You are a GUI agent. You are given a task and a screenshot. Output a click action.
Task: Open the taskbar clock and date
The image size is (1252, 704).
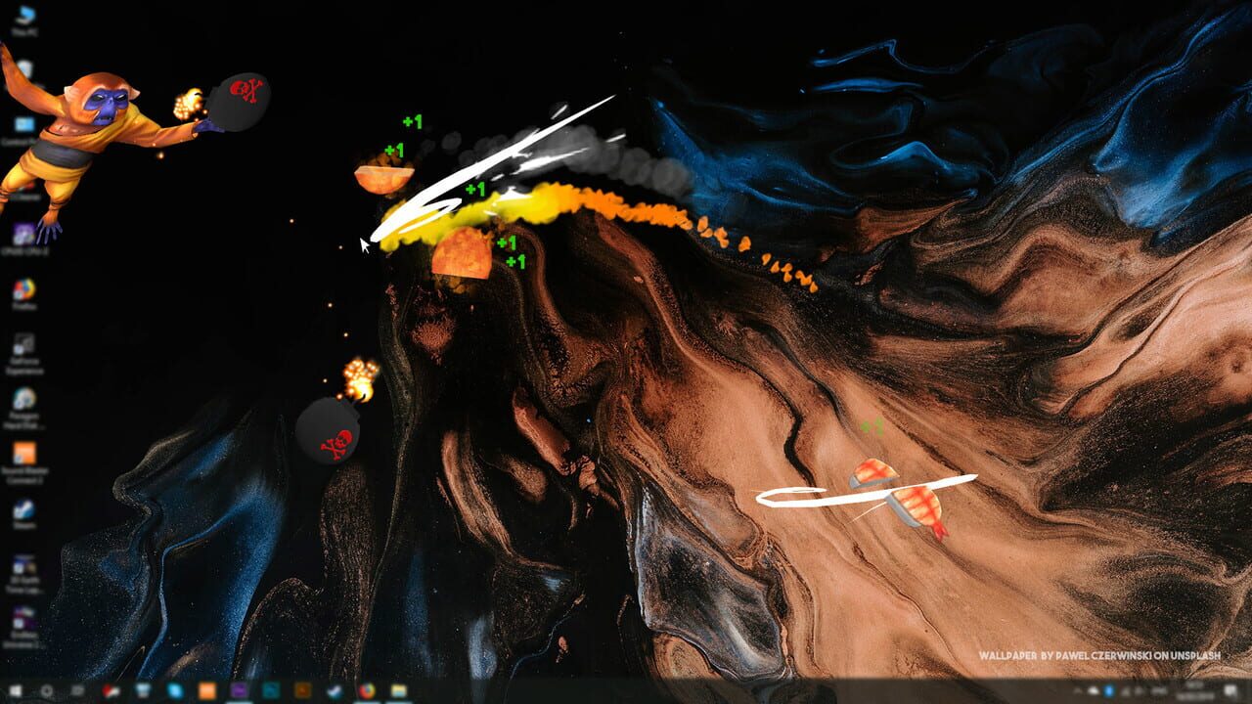pyautogui.click(x=1195, y=691)
